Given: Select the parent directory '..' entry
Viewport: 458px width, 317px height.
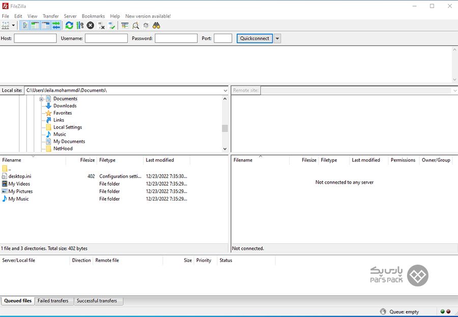Looking at the screenshot, I should (7, 168).
